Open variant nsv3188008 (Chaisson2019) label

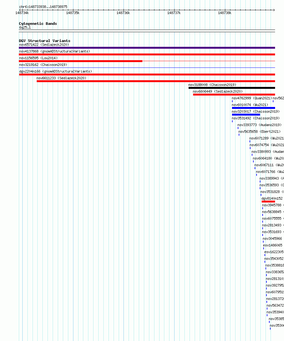[212, 85]
